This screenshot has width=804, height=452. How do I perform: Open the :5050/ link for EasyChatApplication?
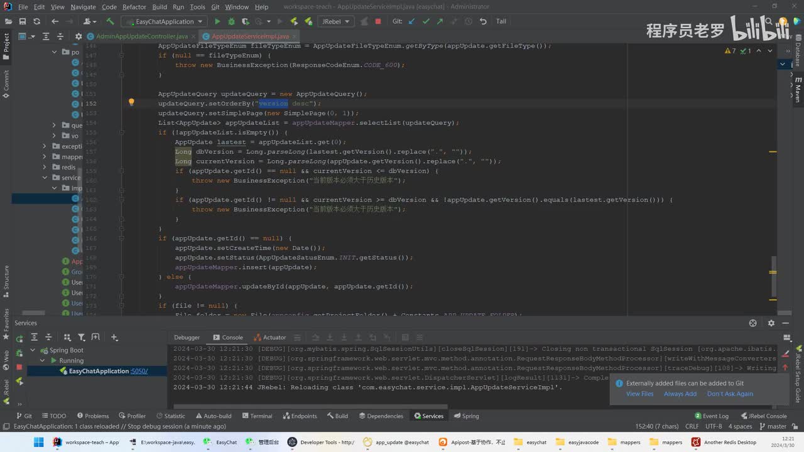[x=139, y=371]
